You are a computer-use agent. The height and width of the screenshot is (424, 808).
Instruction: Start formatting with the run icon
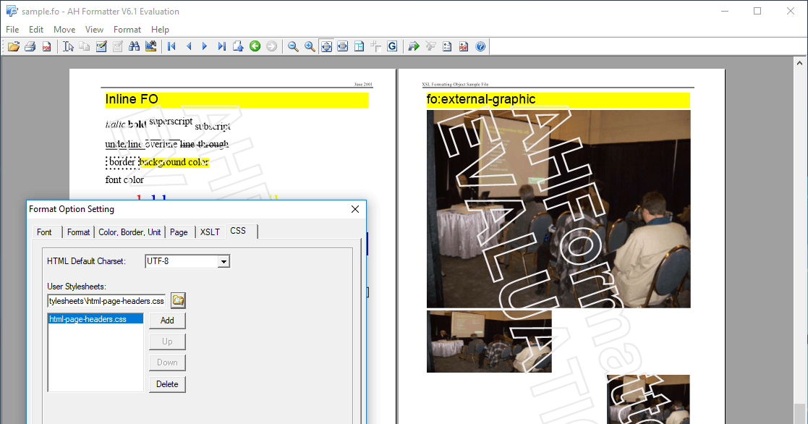point(413,46)
